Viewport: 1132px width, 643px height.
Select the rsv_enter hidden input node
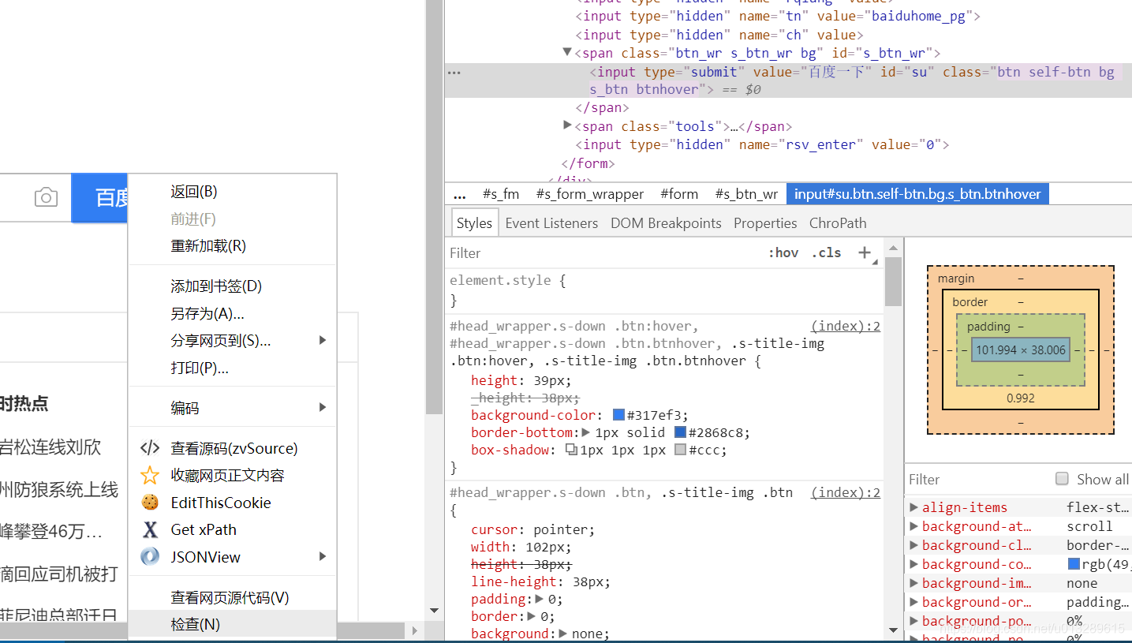coord(762,144)
